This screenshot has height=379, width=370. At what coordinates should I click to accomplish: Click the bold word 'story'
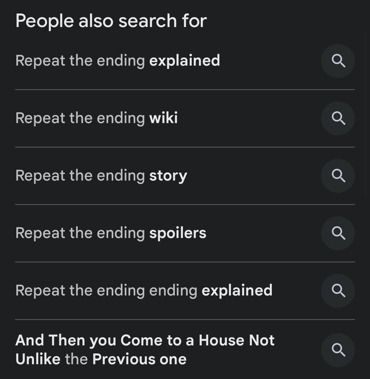(168, 176)
